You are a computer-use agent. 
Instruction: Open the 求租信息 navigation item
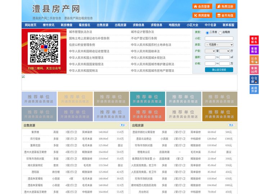(156, 25)
